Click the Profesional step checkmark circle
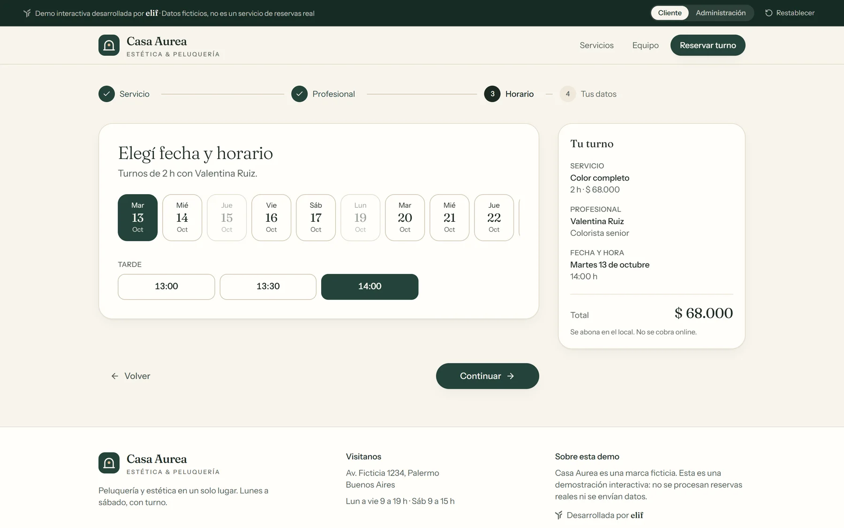This screenshot has height=528, width=844. click(299, 94)
